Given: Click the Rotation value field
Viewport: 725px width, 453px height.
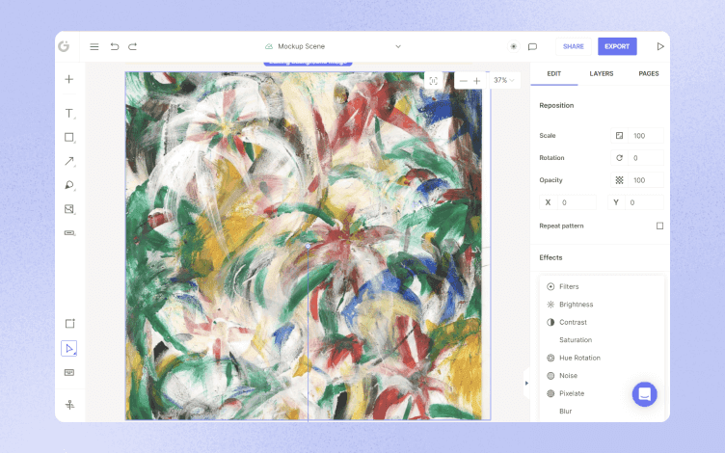Looking at the screenshot, I should click(646, 158).
